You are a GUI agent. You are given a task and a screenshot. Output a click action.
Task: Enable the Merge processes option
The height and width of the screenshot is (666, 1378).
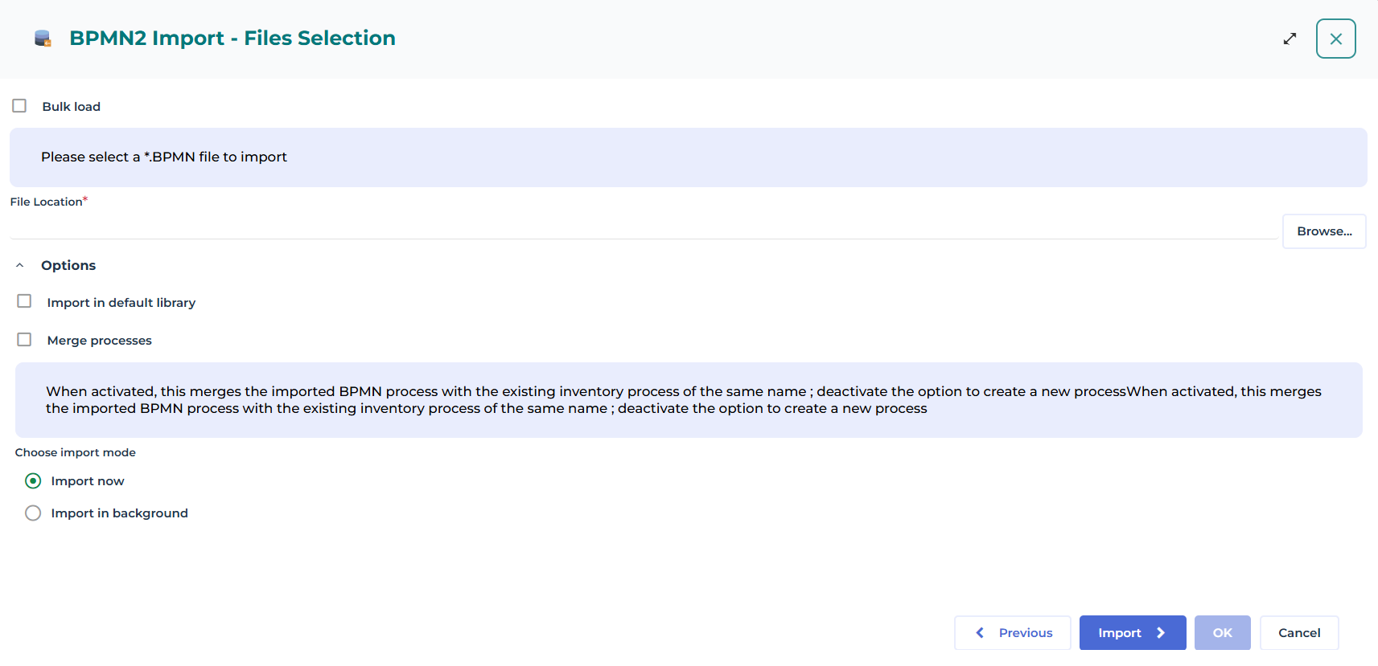24,339
